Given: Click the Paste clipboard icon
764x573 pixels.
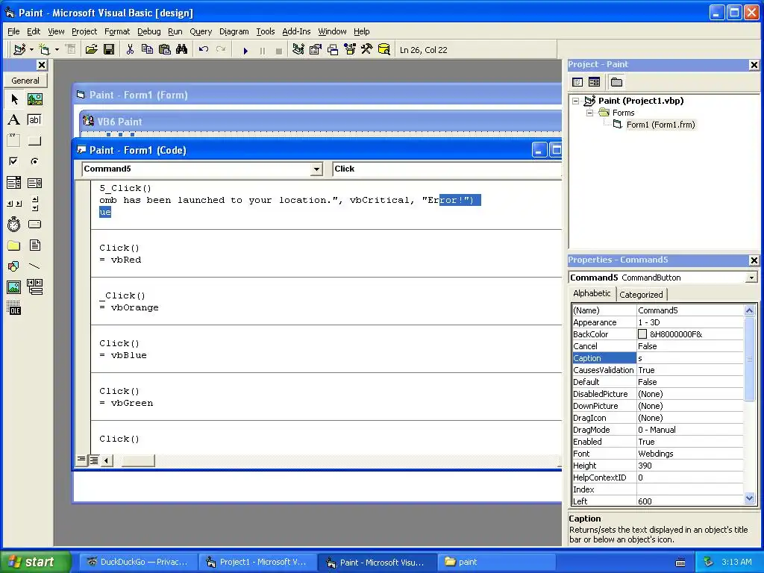Looking at the screenshot, I should (165, 50).
